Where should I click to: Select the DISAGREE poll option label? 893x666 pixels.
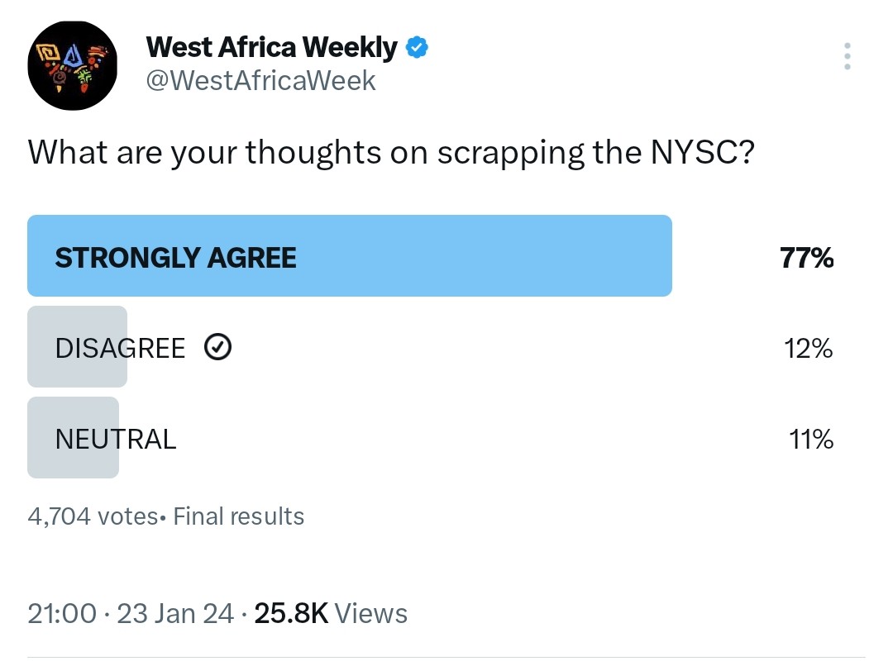click(x=120, y=348)
